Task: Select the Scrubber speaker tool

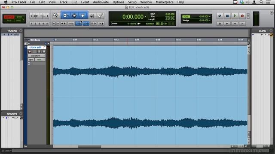Action: [92, 16]
